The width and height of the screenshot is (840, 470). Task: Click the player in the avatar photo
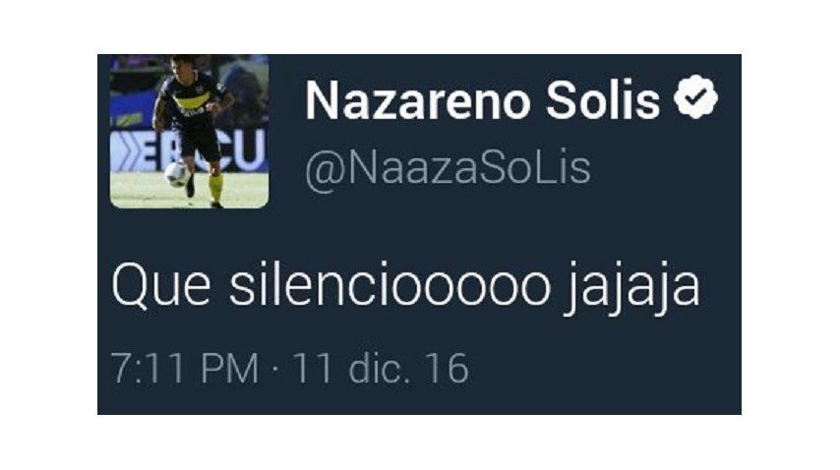coord(193,129)
